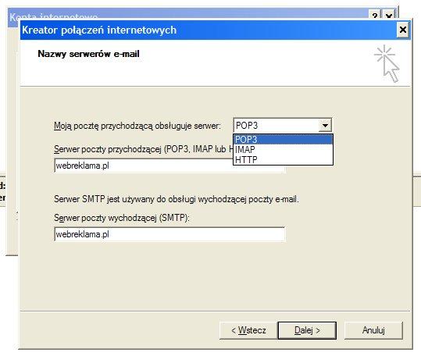Select POP3 from the dropdown list
Image resolution: width=421 pixels, height=356 pixels.
(x=283, y=140)
